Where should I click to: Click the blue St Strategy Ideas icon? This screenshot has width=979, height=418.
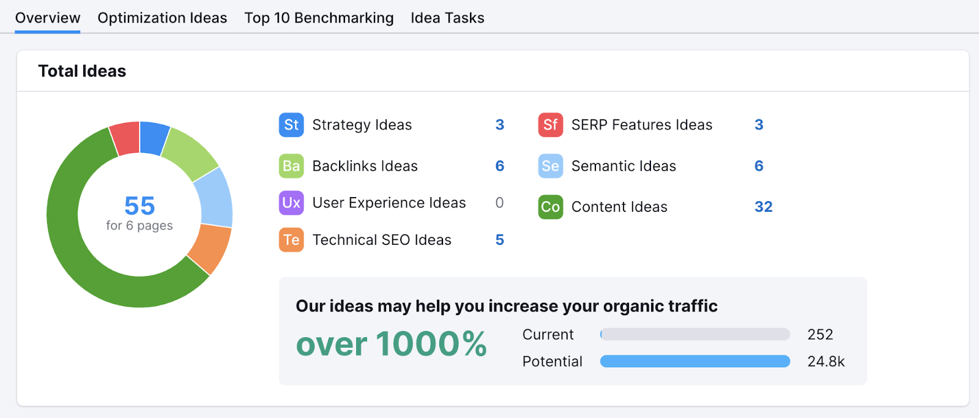tap(291, 125)
